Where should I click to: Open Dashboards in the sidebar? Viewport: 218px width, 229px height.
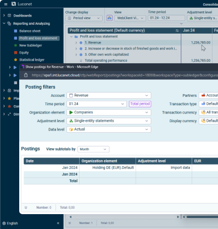[23, 15]
